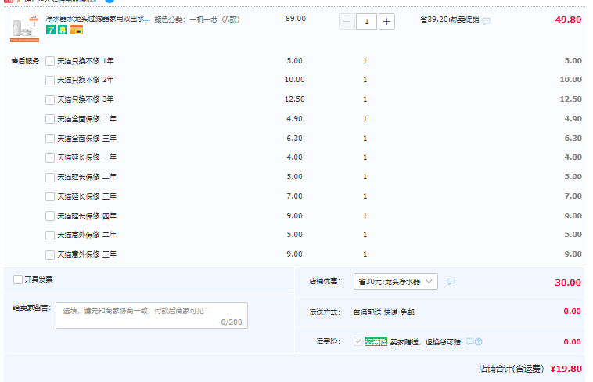
Task: Click the 普通配送 快递 免邮 shipping text
Action: pyautogui.click(x=384, y=312)
